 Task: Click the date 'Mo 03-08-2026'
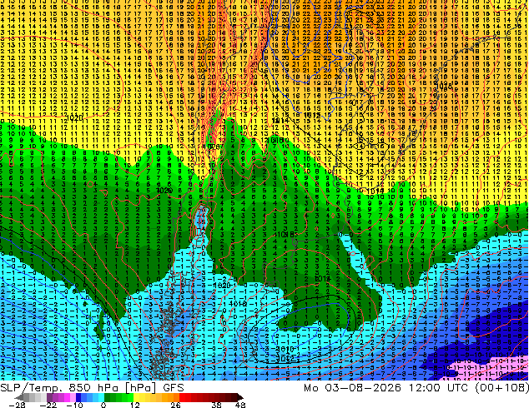pyautogui.click(x=352, y=388)
